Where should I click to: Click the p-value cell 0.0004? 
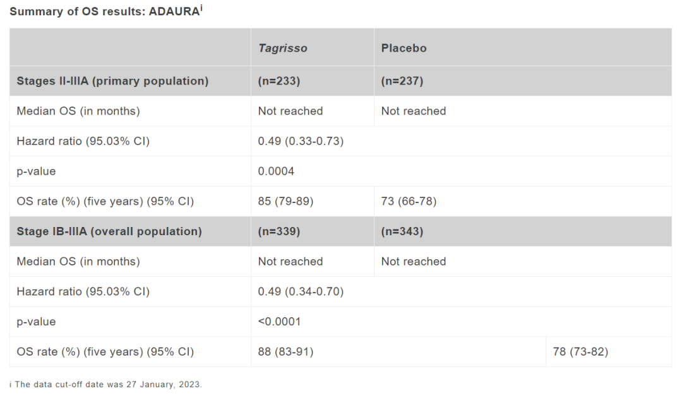pyautogui.click(x=276, y=171)
